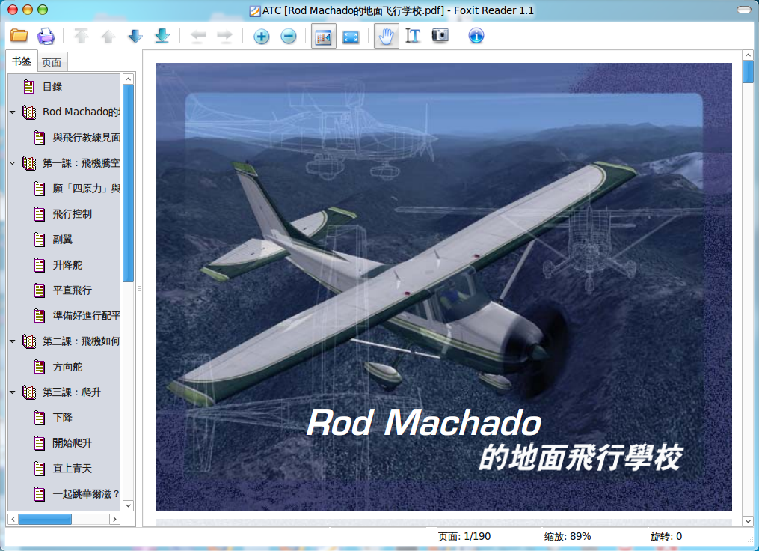
Task: Go forward to next view arrow
Action: (224, 36)
